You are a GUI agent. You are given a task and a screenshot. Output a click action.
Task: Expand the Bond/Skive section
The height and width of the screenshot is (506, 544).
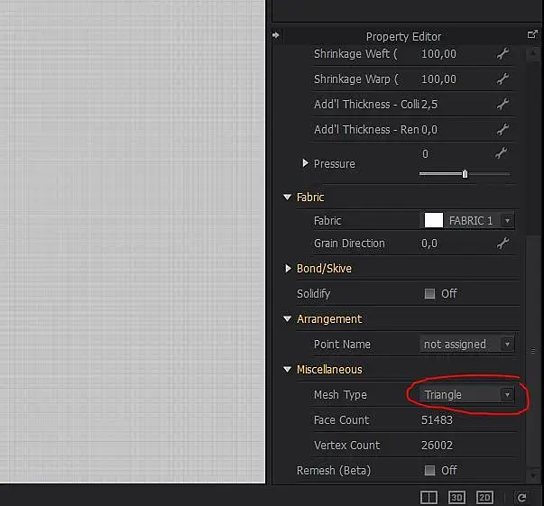click(x=288, y=268)
